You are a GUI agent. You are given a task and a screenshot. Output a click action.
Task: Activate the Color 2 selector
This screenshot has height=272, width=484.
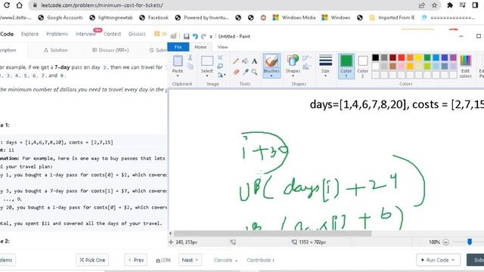pyautogui.click(x=363, y=66)
